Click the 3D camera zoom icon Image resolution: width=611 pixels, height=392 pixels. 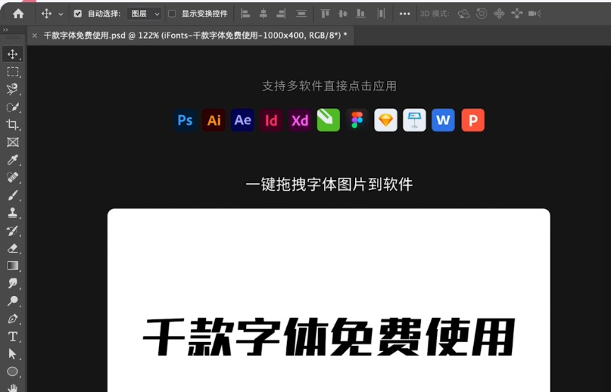pyautogui.click(x=534, y=14)
